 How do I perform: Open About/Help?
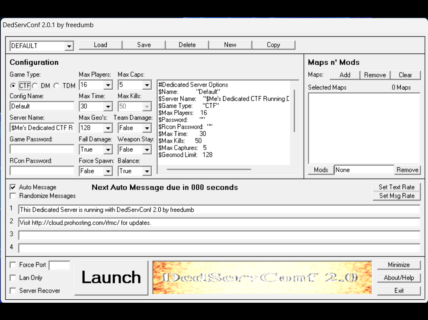[x=399, y=278]
